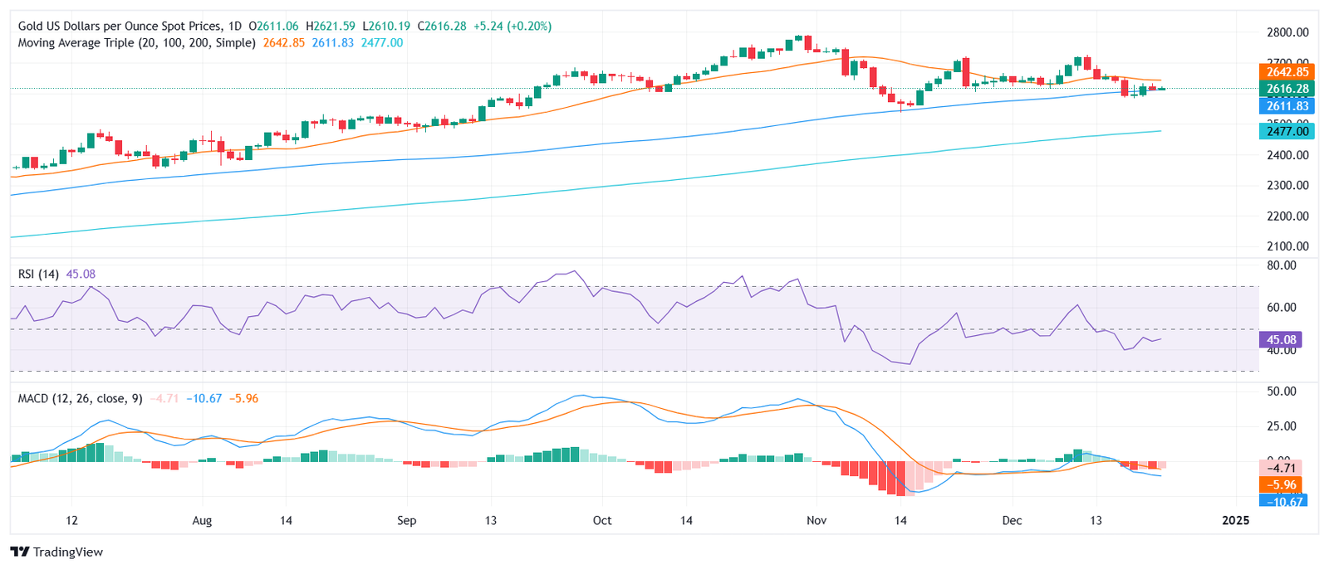This screenshot has height=569, width=1329.
Task: Click the Gold US Dollars per Ounce title
Action: [120, 26]
